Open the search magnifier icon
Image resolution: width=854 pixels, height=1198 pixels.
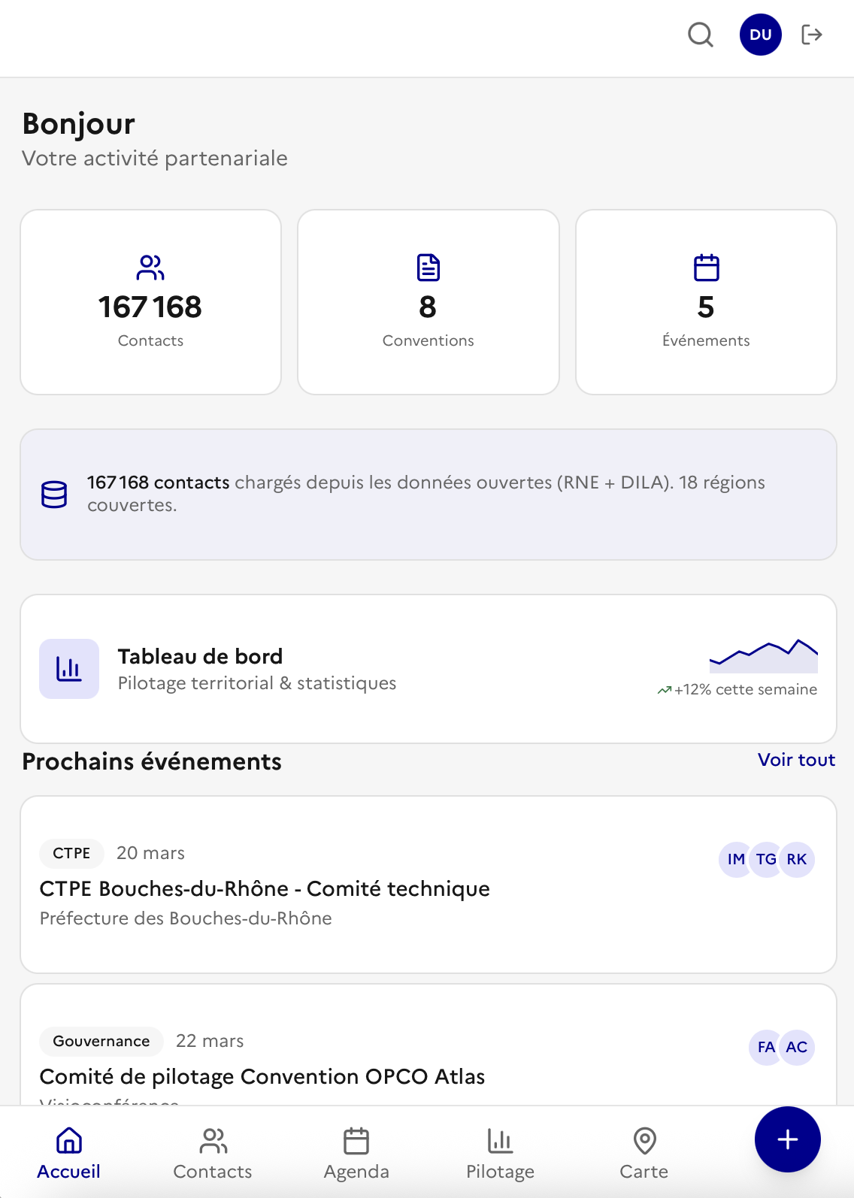tap(700, 35)
